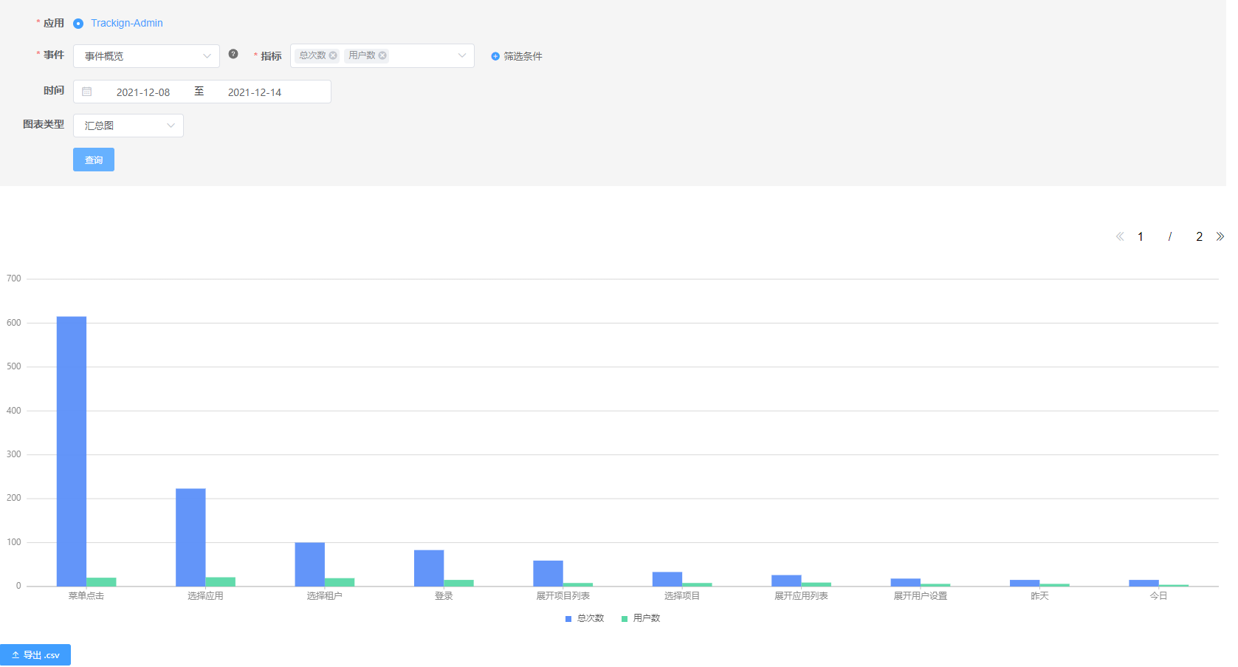Go to previous chart page arrow
The width and height of the screenshot is (1238, 667).
pos(1120,236)
